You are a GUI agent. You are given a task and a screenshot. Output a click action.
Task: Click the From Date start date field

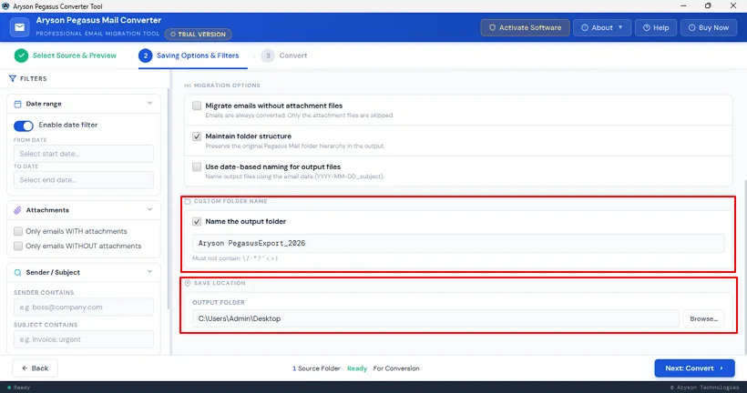click(84, 154)
